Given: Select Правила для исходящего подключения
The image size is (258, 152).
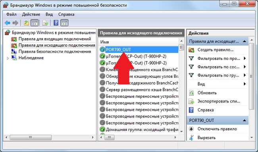Looking at the screenshot, I should (x=57, y=45).
